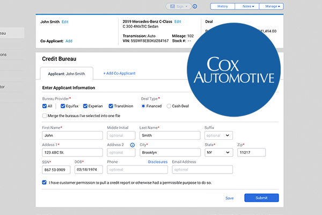The image size is (322, 215).
Task: Enable merging the selected bureaus into one file
Action: 45,116
